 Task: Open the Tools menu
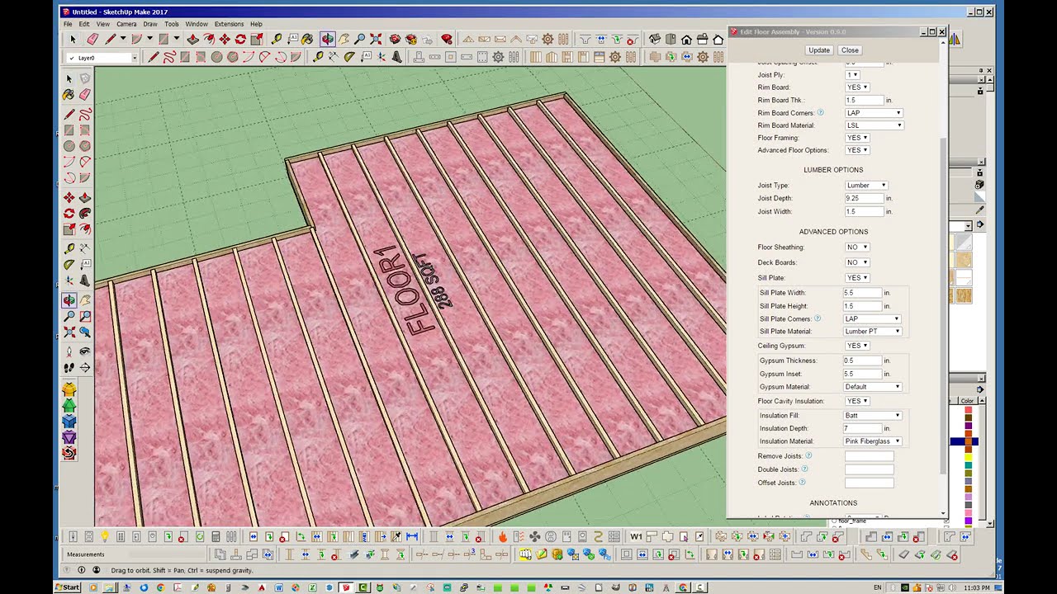pos(172,24)
